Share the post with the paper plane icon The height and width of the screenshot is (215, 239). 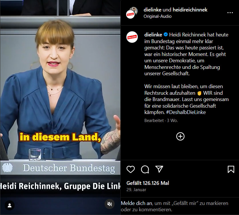coord(159,169)
